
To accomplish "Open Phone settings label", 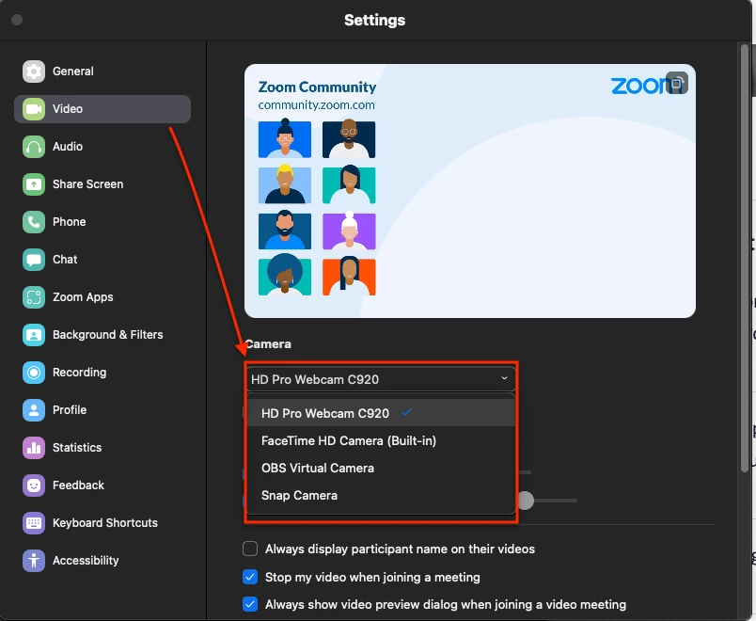I will [x=69, y=222].
